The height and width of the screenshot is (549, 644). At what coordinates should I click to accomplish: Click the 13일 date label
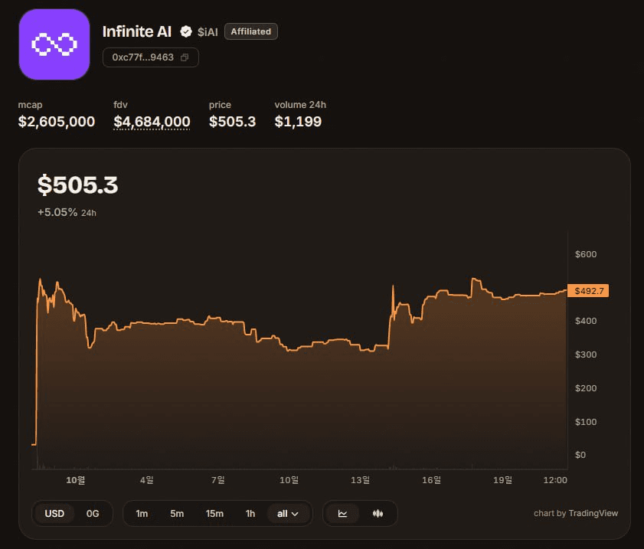point(360,480)
